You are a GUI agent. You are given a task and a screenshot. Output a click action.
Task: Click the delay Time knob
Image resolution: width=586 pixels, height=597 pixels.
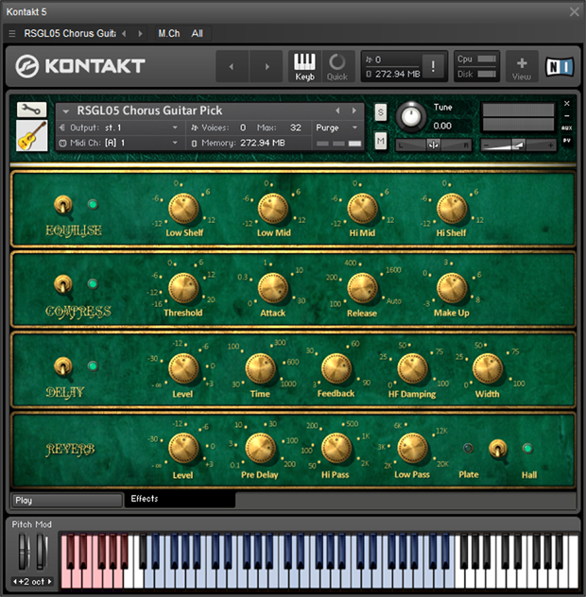click(x=260, y=369)
